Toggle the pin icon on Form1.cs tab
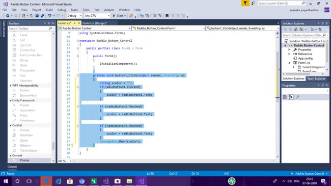Image resolution: width=331 pixels, height=186 pixels. [x=74, y=23]
